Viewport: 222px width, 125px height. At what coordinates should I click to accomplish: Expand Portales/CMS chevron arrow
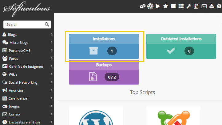coord(52,51)
